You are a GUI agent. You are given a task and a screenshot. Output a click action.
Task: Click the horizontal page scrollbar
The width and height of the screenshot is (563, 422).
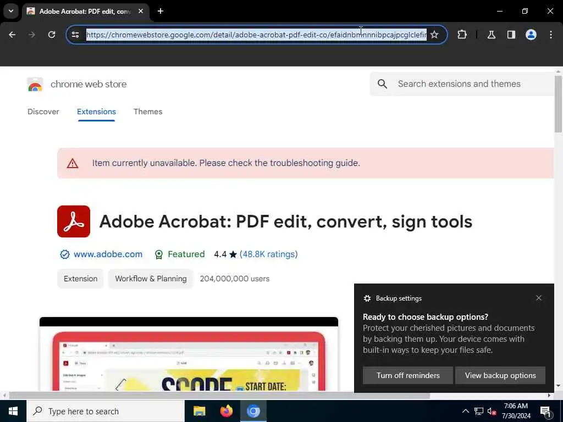(x=219, y=396)
